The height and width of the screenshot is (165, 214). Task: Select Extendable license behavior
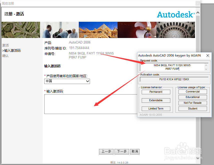[x=156, y=100]
